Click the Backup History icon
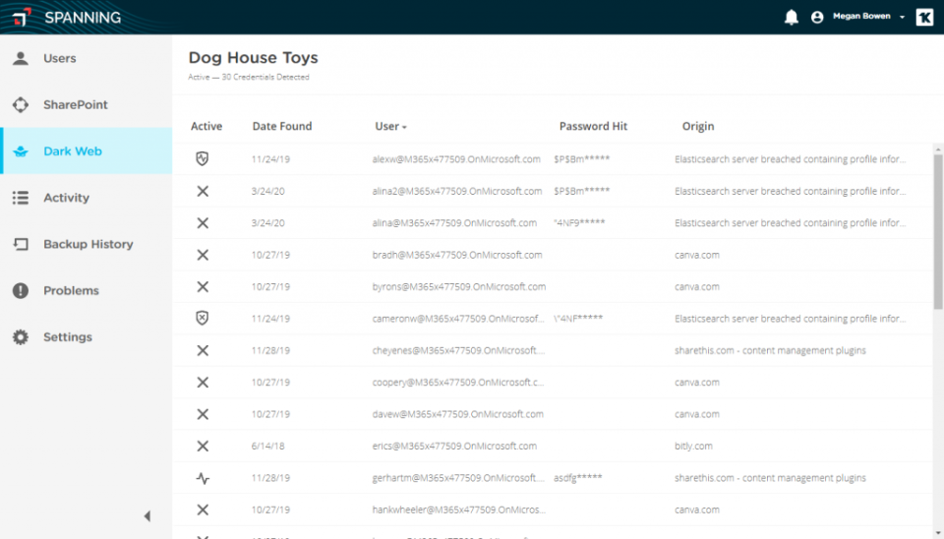This screenshot has width=944, height=539. pos(21,244)
